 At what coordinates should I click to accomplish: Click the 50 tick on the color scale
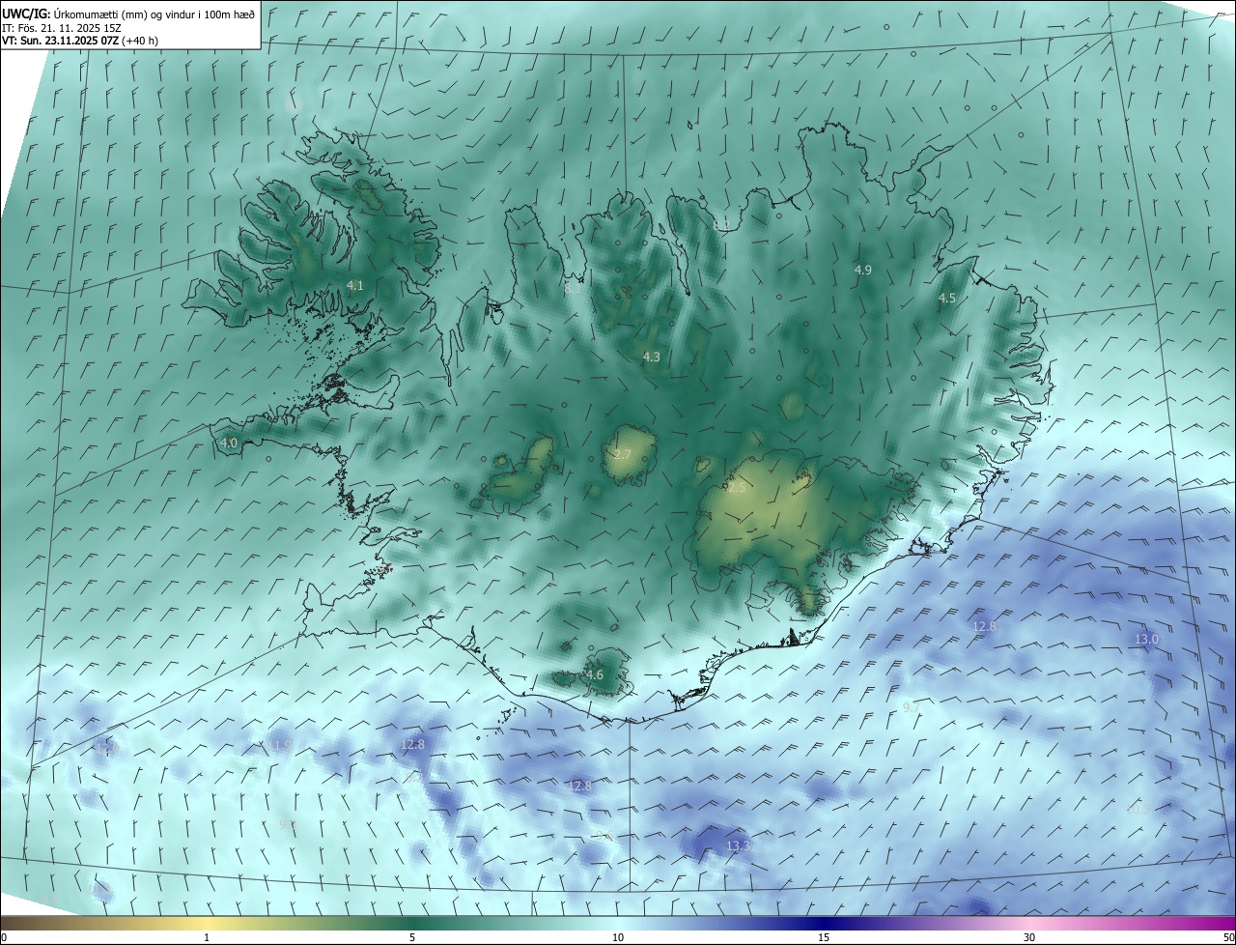pos(1228,937)
